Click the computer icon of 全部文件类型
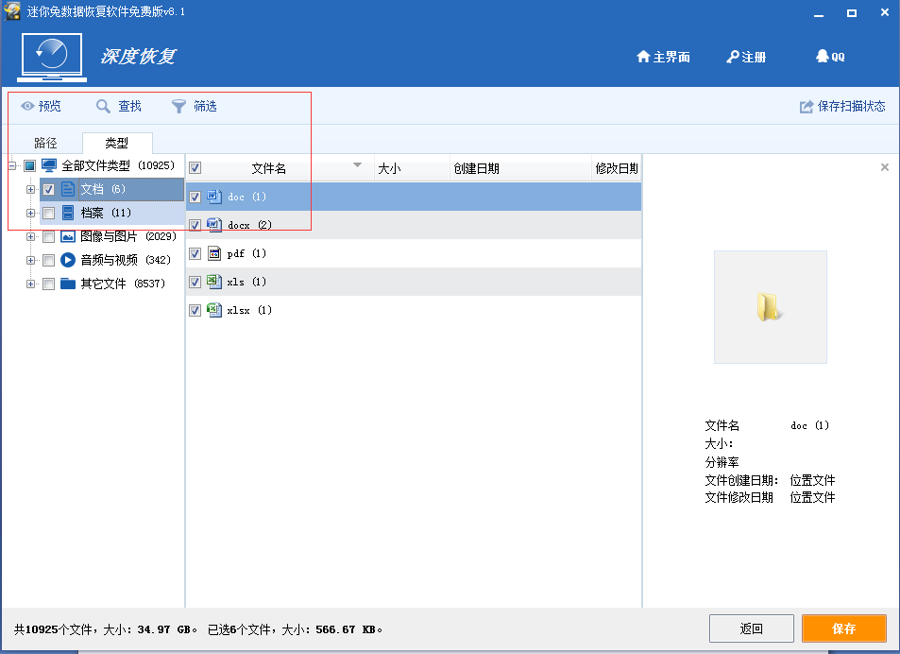 point(49,166)
